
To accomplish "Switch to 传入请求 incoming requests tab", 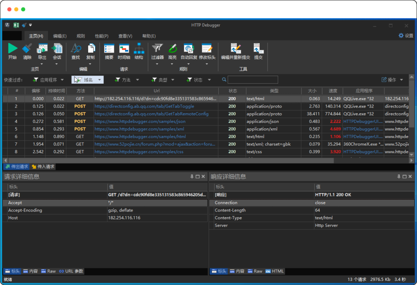I will tap(43, 166).
